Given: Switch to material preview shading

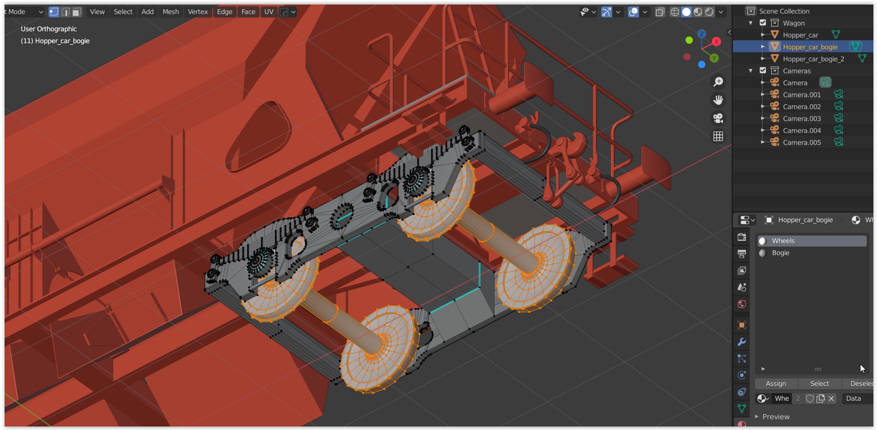Looking at the screenshot, I should pyautogui.click(x=697, y=12).
